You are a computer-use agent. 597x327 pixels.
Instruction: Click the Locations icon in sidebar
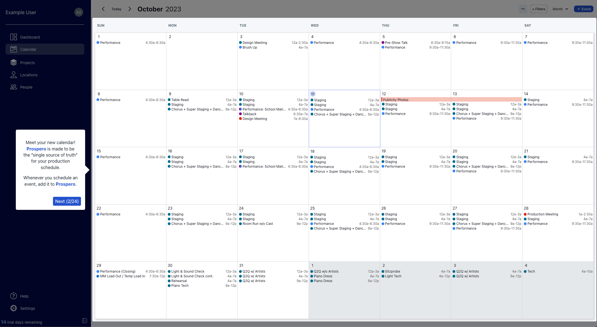(x=14, y=75)
